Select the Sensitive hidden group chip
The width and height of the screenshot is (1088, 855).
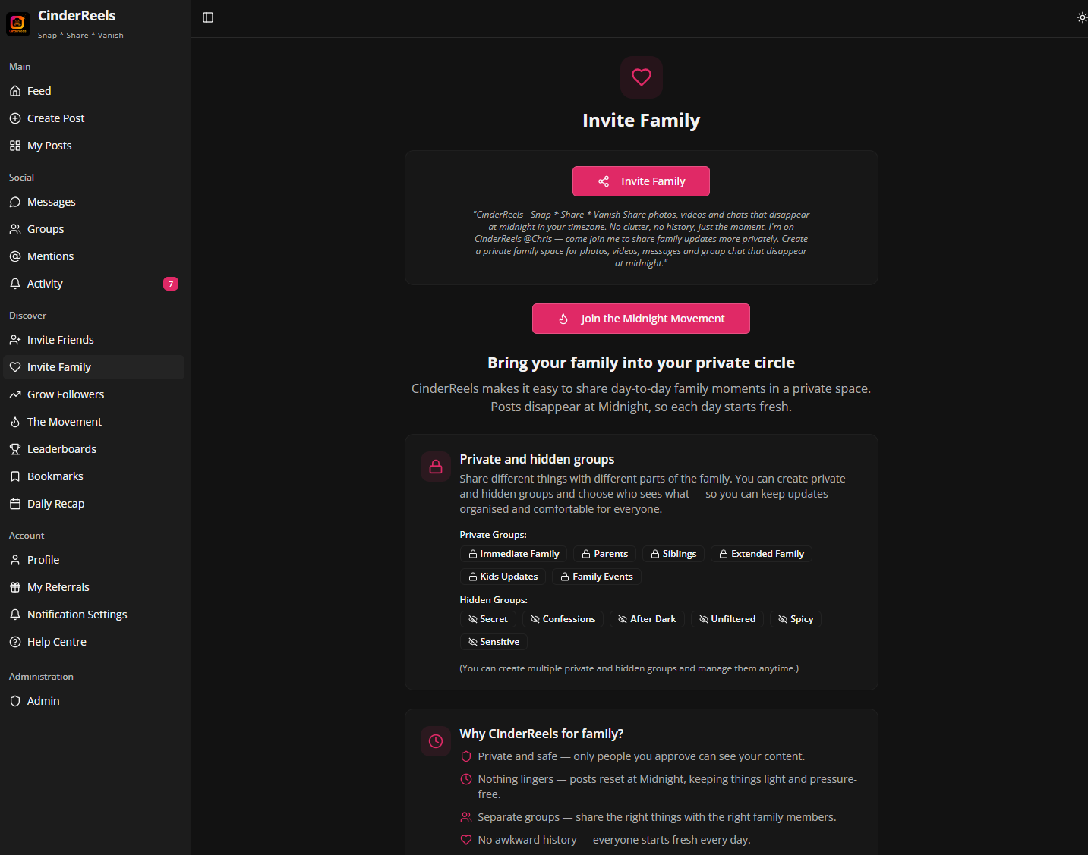click(494, 642)
